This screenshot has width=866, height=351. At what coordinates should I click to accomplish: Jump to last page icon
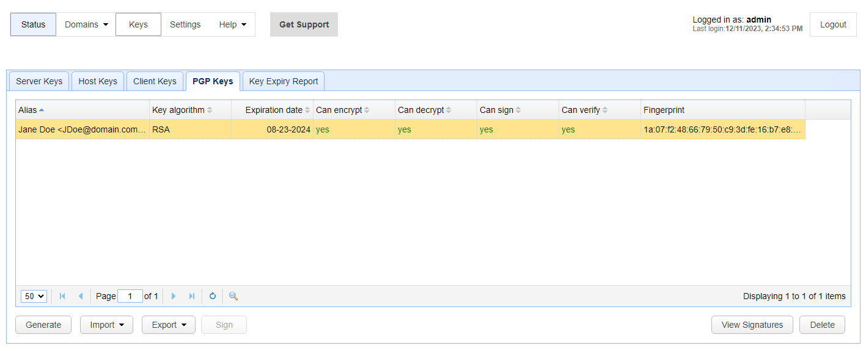[192, 296]
